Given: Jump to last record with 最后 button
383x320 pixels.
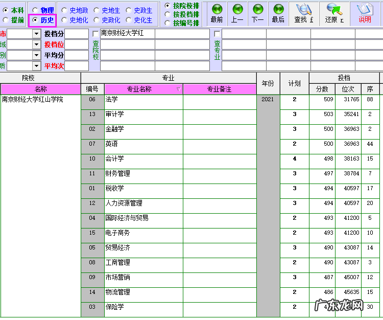Looking at the screenshot, I should click(x=278, y=14).
